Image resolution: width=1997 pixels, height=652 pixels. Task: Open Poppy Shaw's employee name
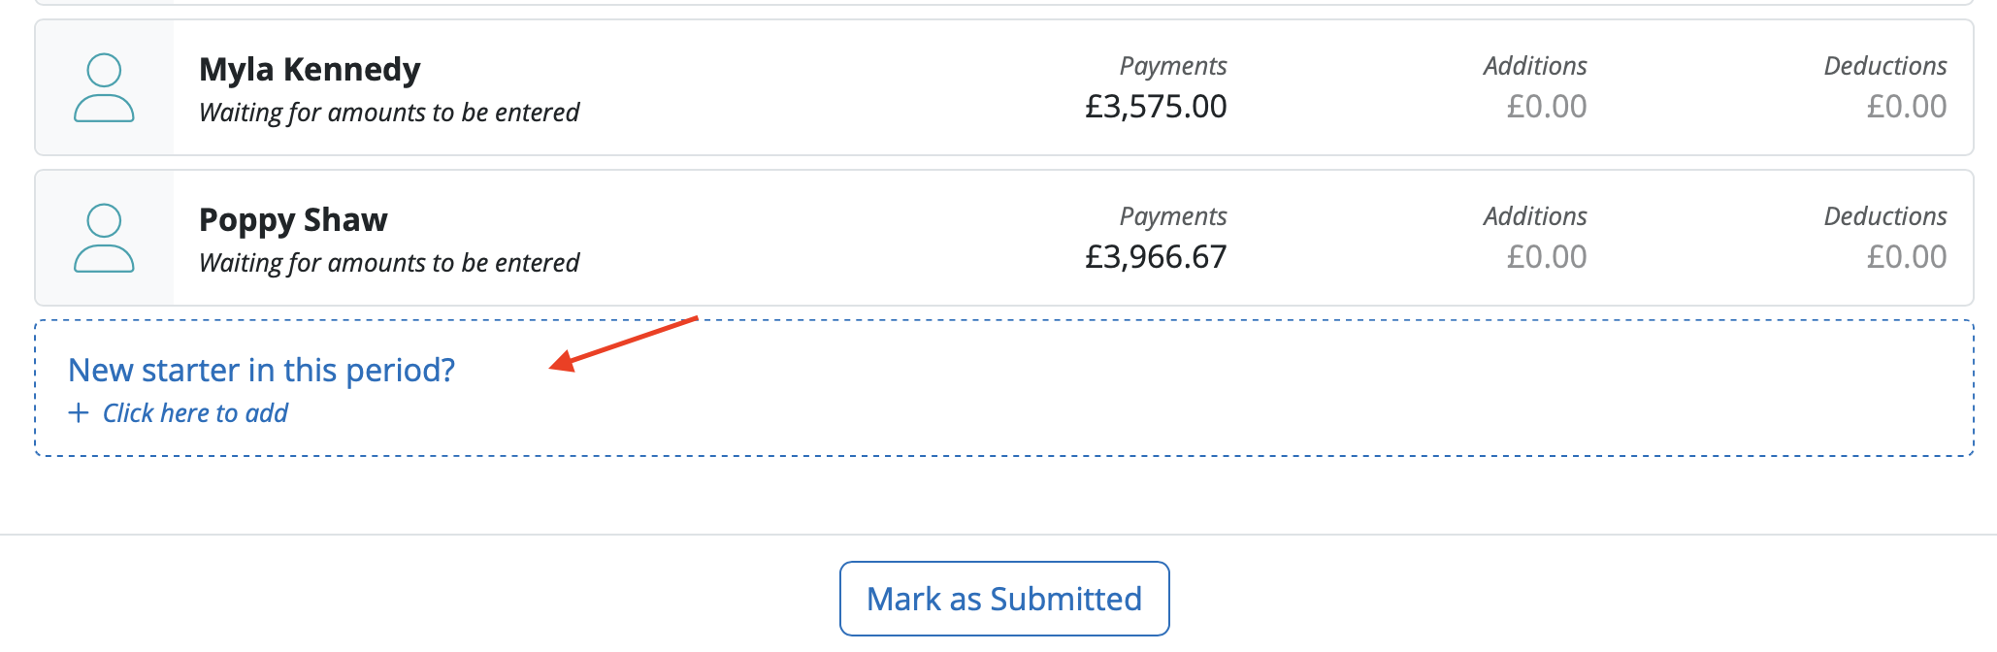click(x=293, y=219)
